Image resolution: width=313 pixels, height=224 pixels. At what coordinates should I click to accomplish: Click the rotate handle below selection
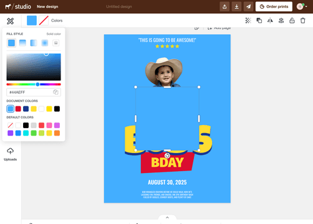pyautogui.click(x=167, y=156)
